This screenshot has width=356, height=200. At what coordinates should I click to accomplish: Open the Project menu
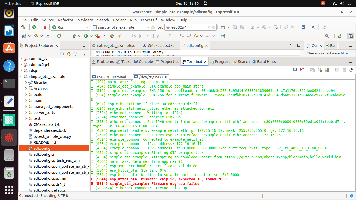tap(119, 20)
